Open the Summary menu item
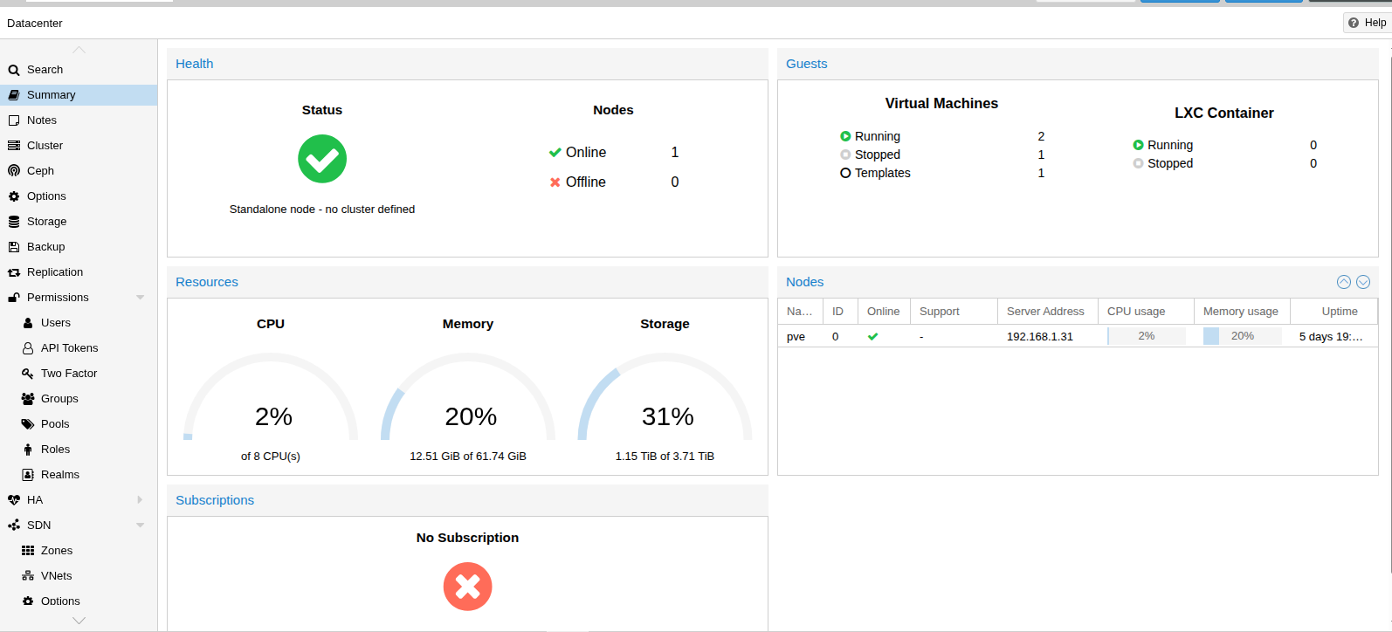The width and height of the screenshot is (1392, 632). [51, 95]
